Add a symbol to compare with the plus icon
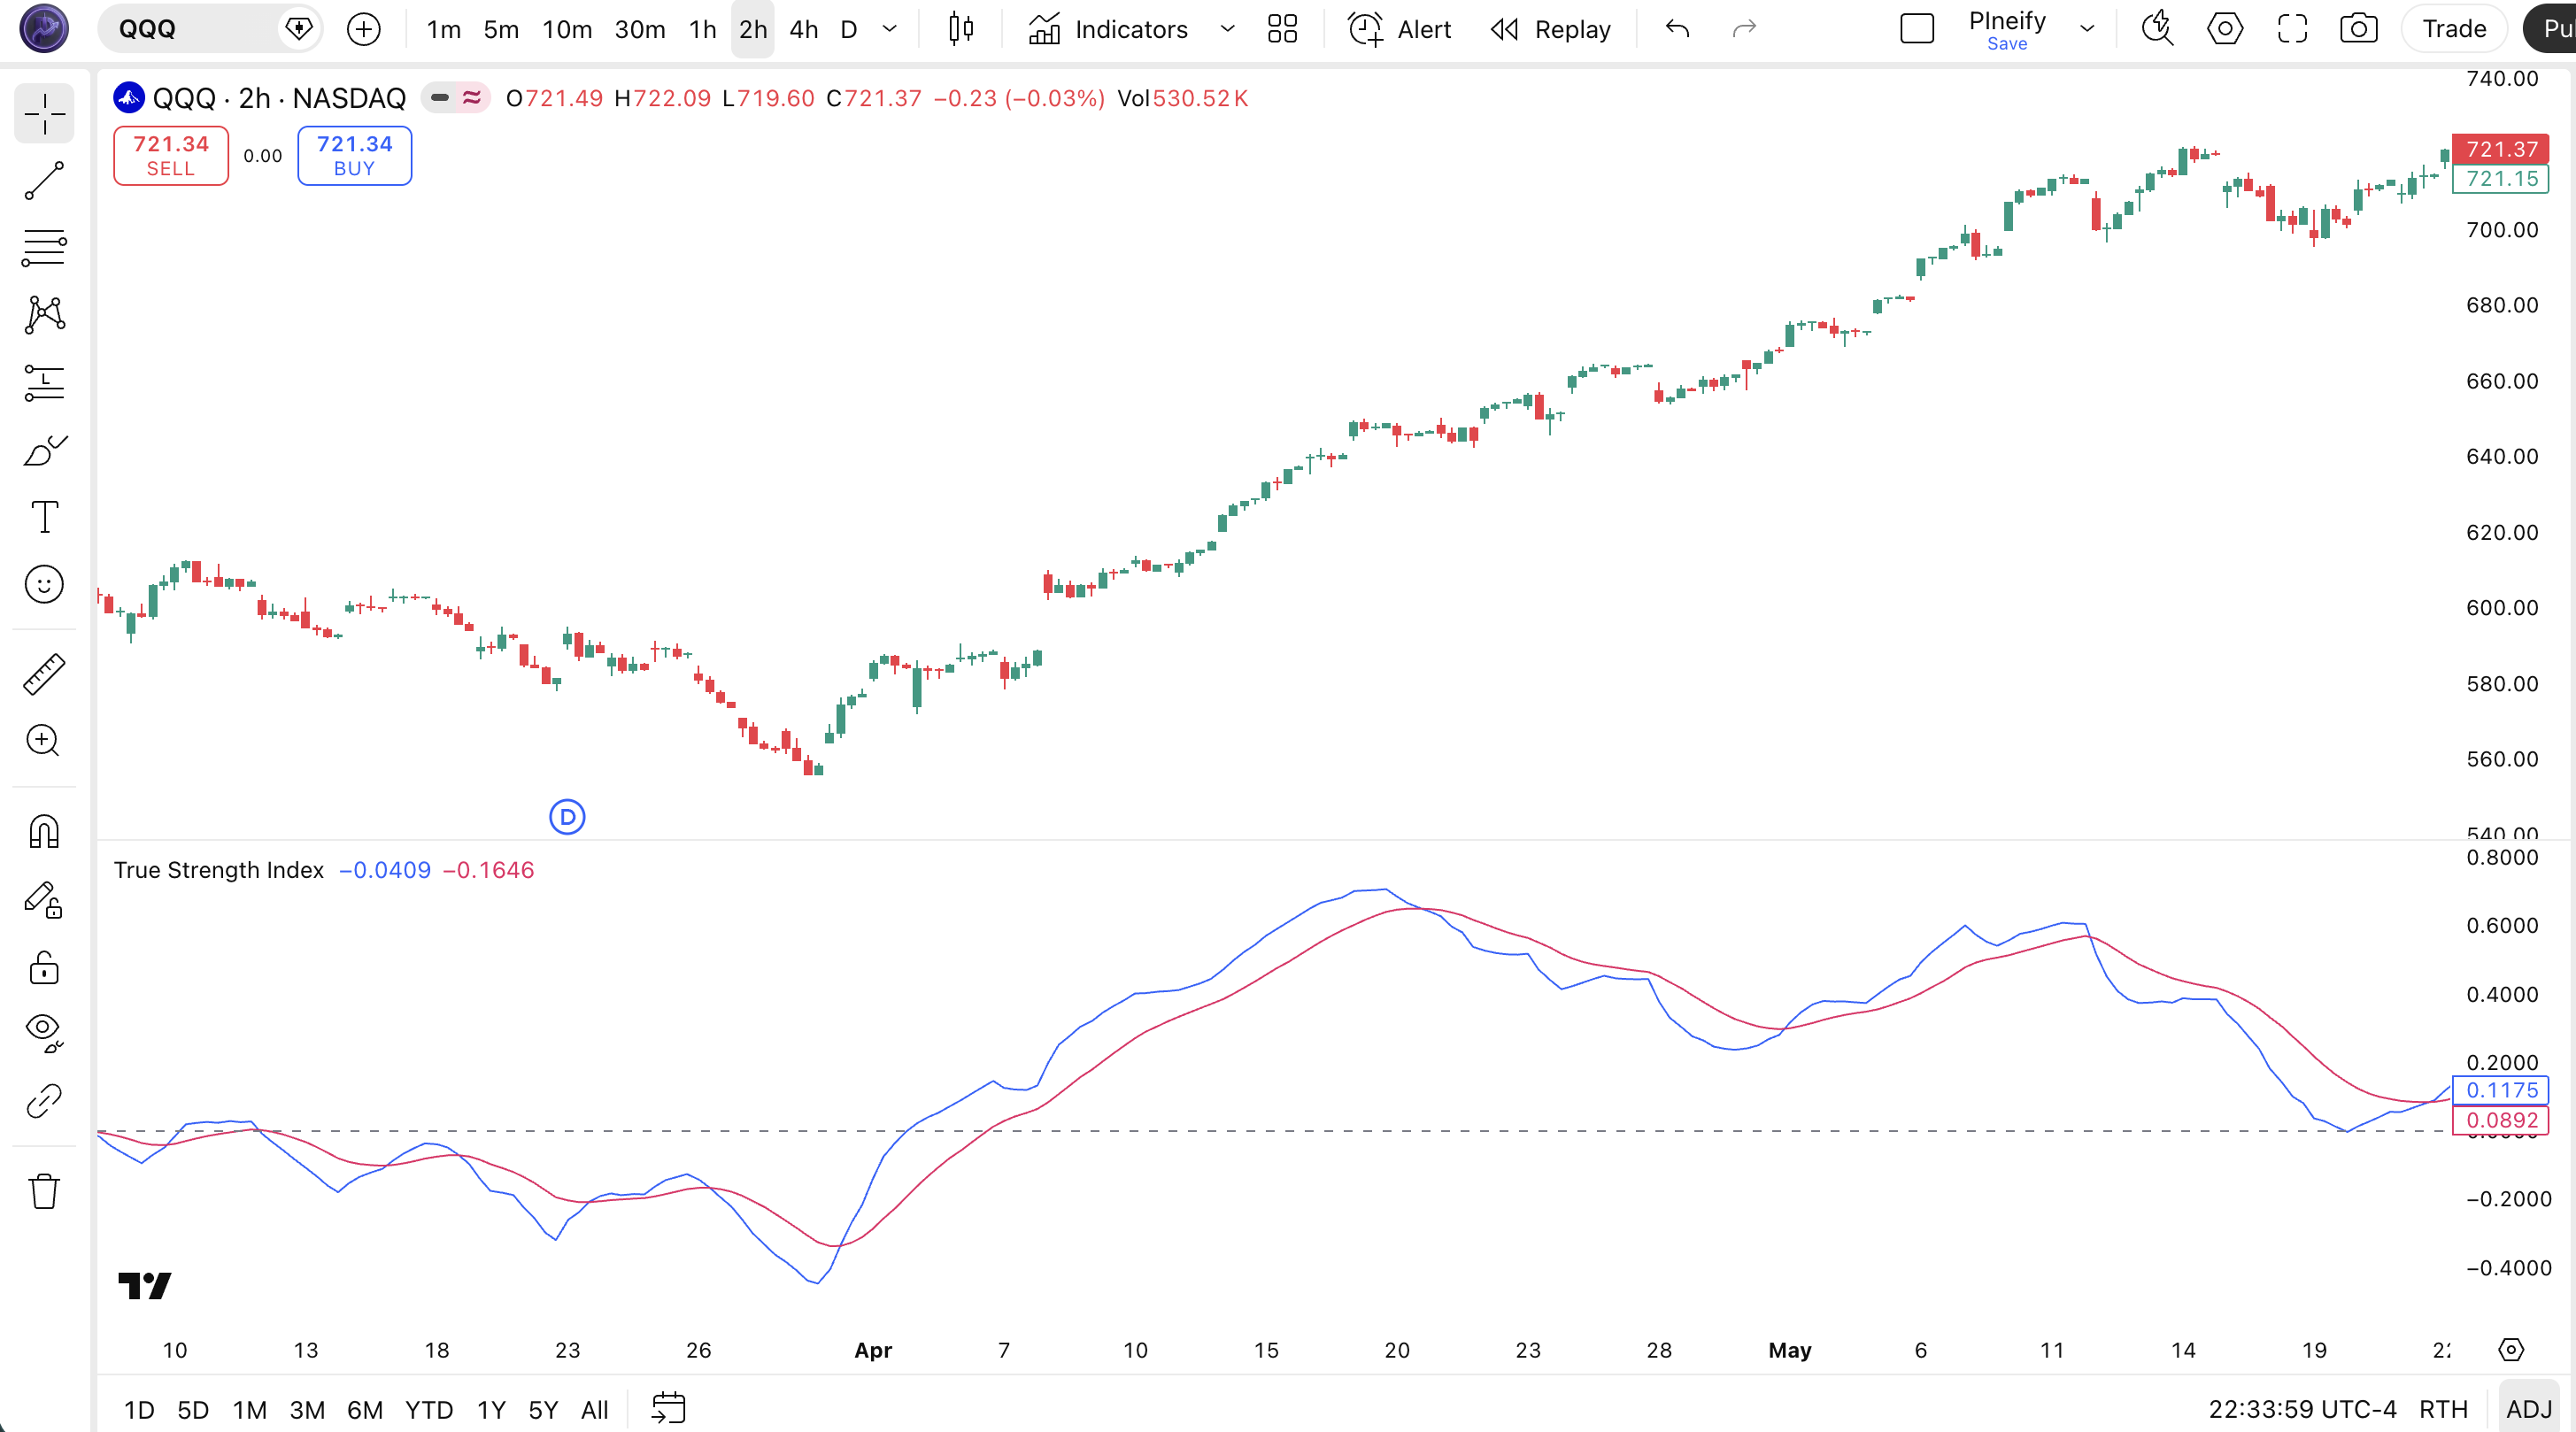2576x1432 pixels. coord(364,29)
